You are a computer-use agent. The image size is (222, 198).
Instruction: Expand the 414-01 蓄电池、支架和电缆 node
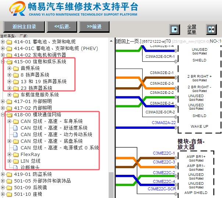tap(3, 42)
